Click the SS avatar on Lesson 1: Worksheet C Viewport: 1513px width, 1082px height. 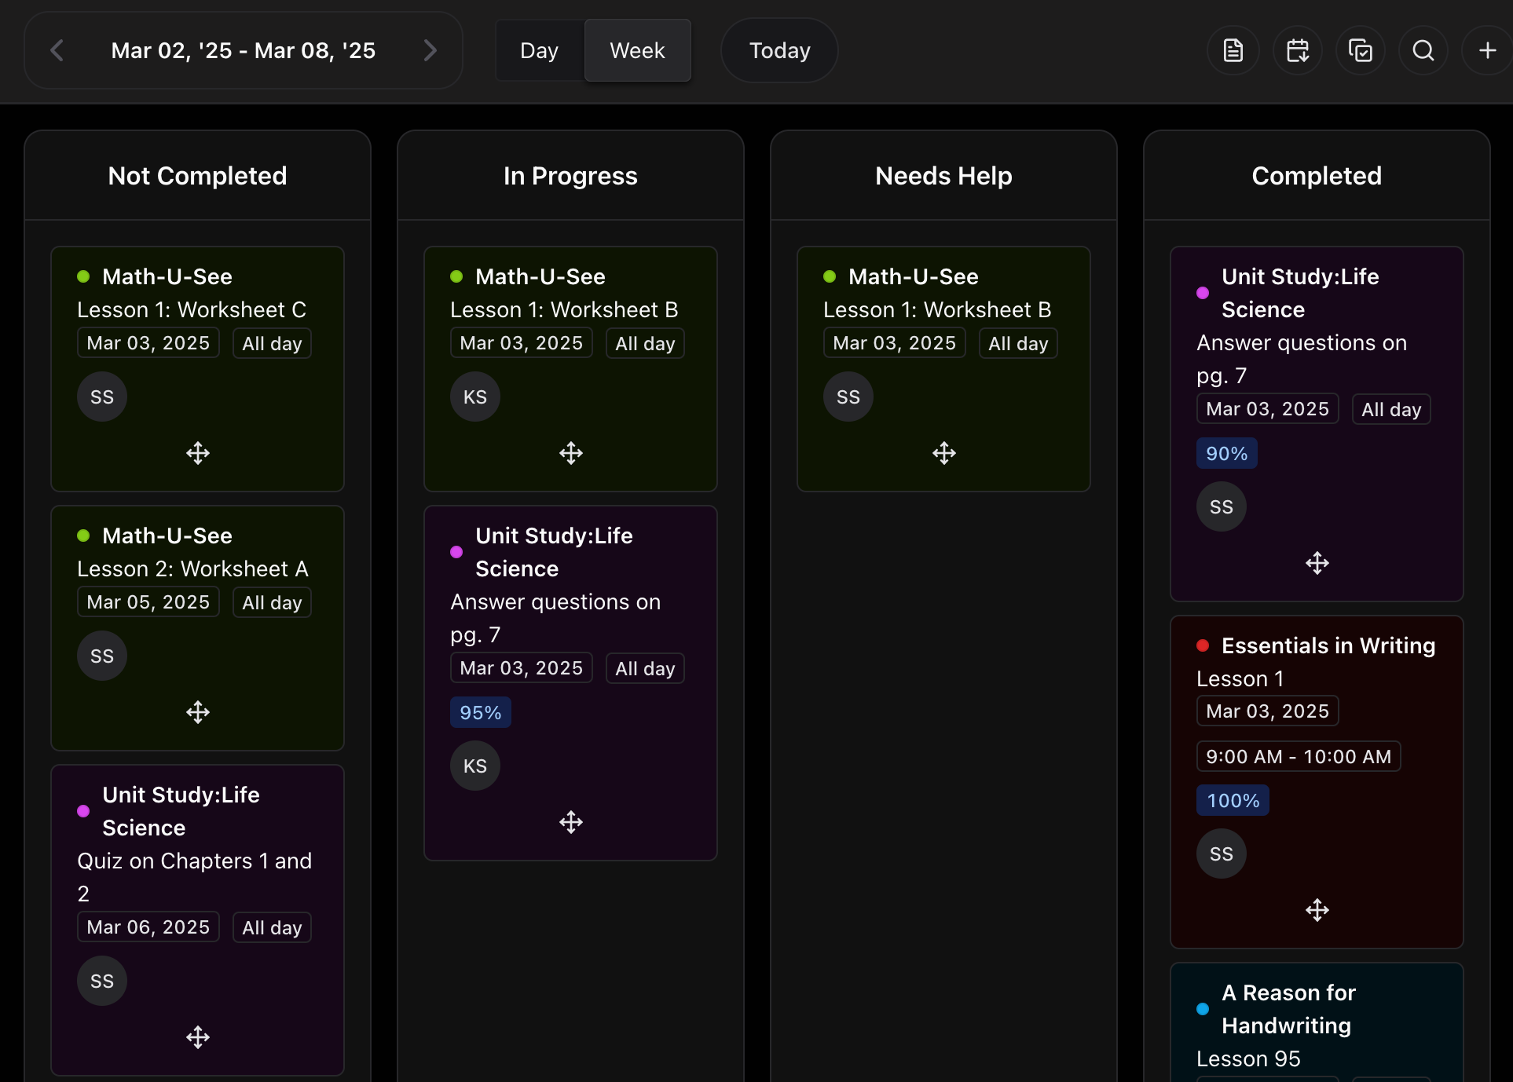click(101, 397)
